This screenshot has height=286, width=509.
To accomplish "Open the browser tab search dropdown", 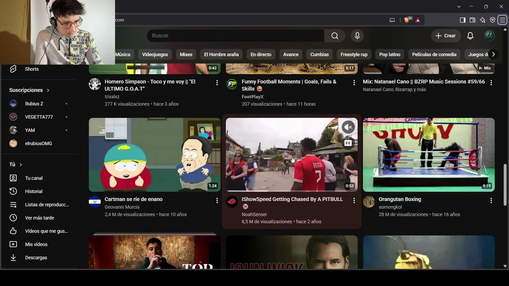I will pyautogui.click(x=459, y=7).
